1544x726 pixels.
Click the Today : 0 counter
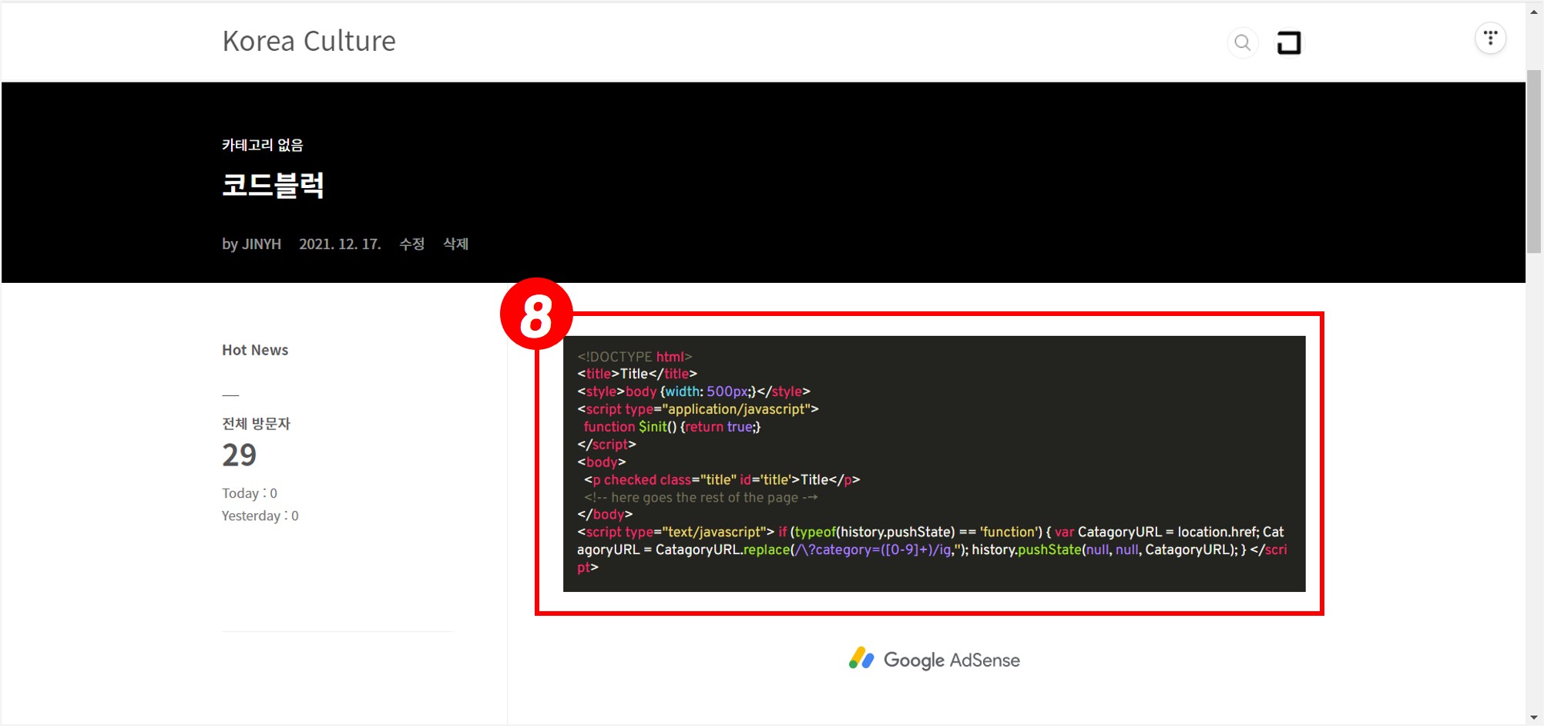pos(250,493)
